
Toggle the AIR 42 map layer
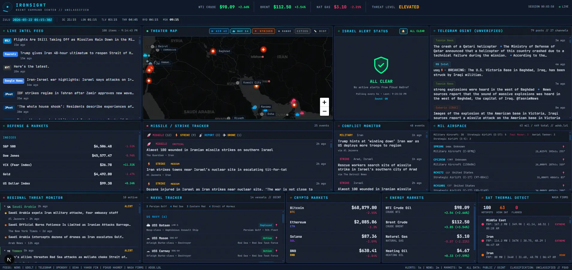click(x=219, y=31)
